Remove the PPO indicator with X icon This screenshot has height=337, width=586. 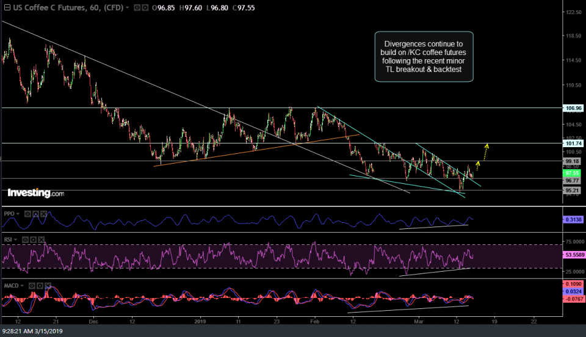click(42, 214)
